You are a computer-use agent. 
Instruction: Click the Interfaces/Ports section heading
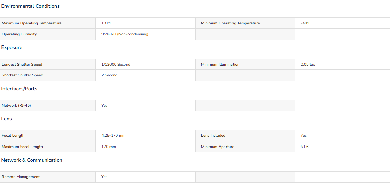(19, 89)
